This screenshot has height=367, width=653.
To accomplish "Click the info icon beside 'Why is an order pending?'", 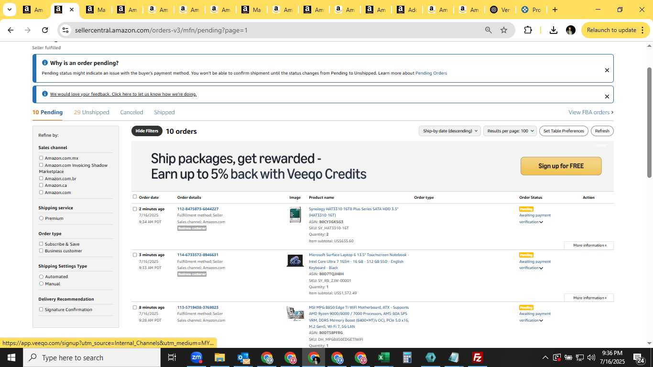I will point(45,63).
